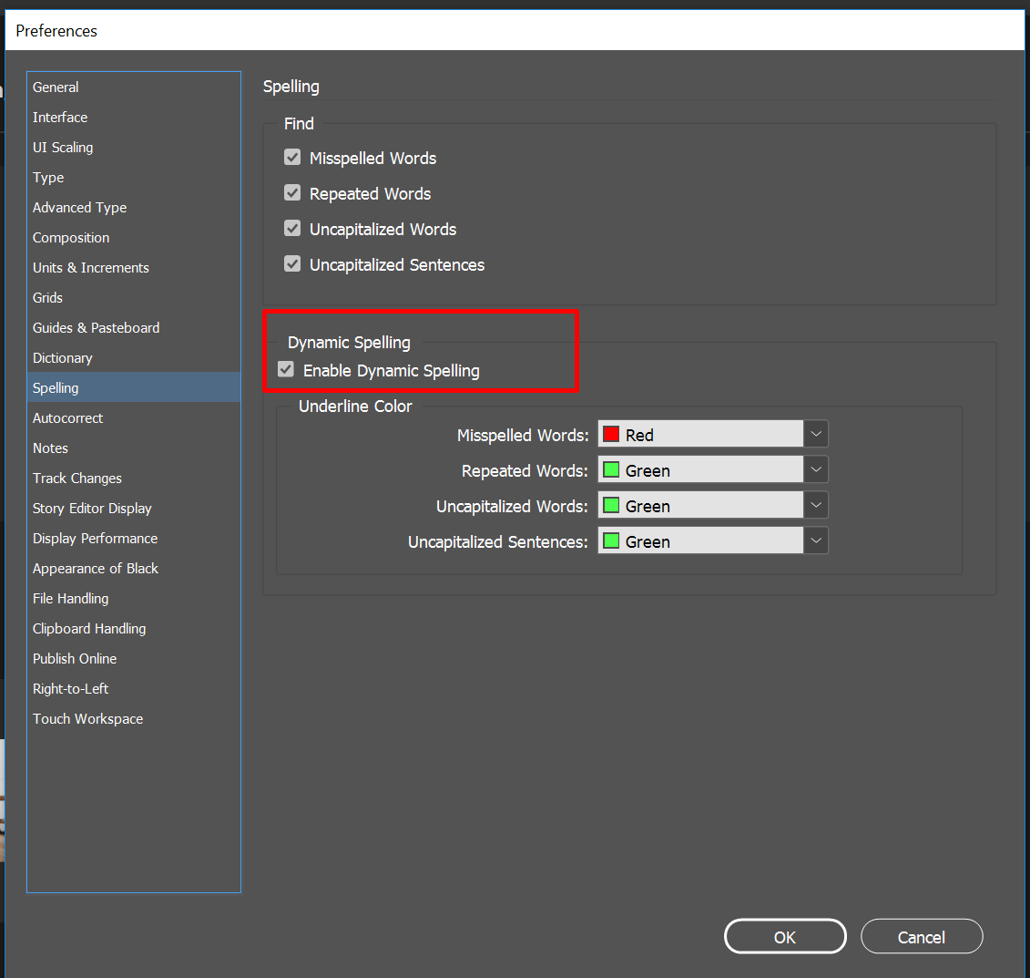Open the Track Changes preferences

[76, 478]
